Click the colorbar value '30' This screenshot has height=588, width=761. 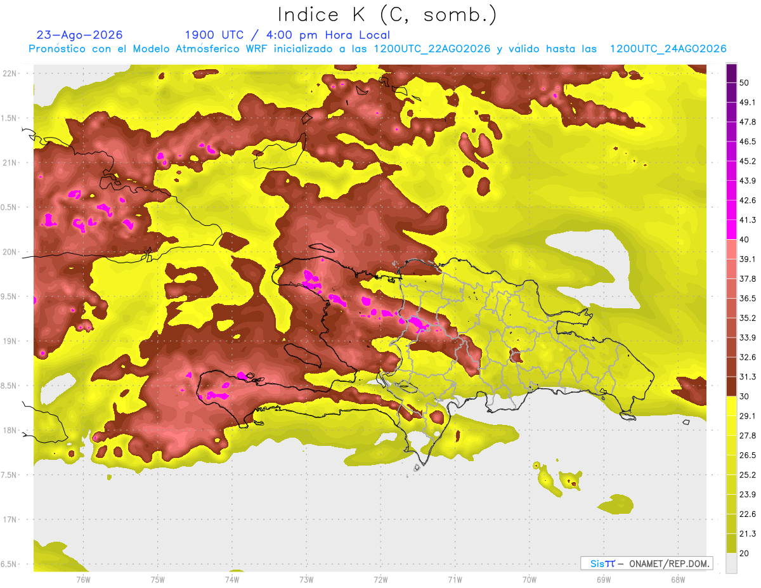pyautogui.click(x=745, y=396)
